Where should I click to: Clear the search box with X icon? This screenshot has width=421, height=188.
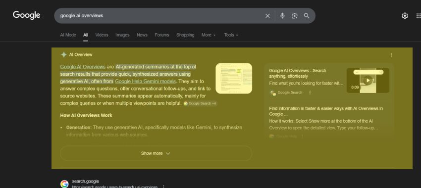267,16
